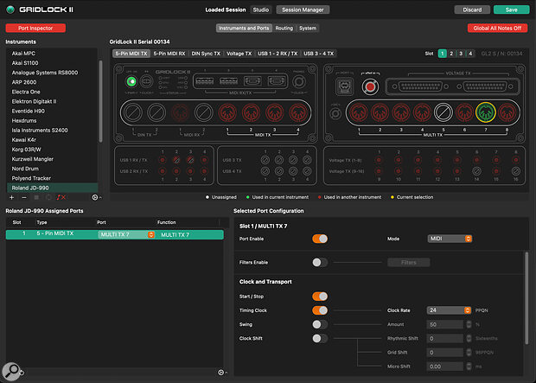Viewport: 536px width, 383px height.
Task: Toggle Start / Stop switch
Action: click(320, 297)
